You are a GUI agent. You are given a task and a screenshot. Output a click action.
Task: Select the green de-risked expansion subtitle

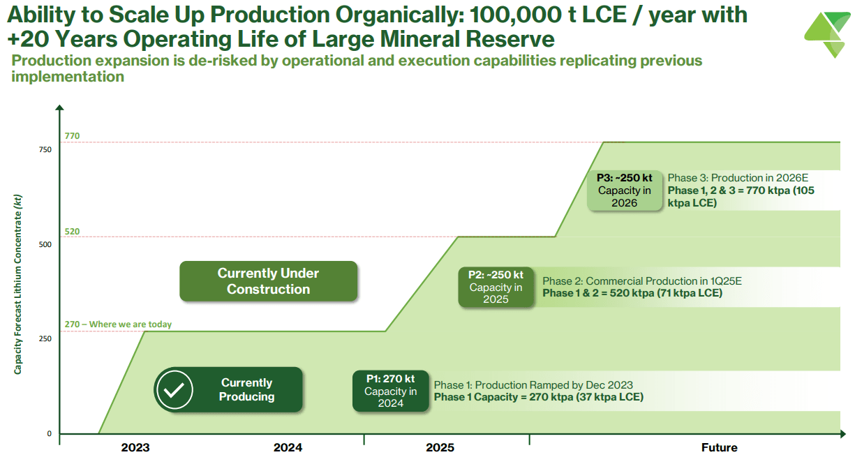tap(356, 68)
